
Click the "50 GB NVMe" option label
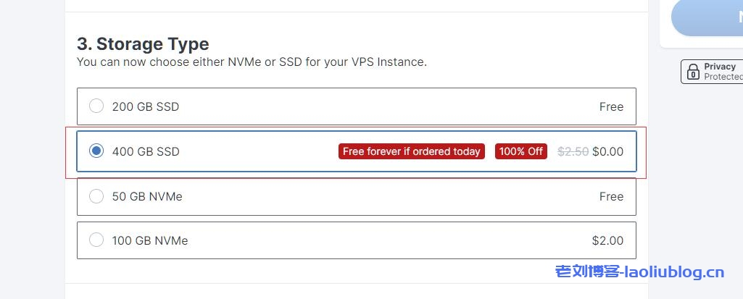[147, 196]
